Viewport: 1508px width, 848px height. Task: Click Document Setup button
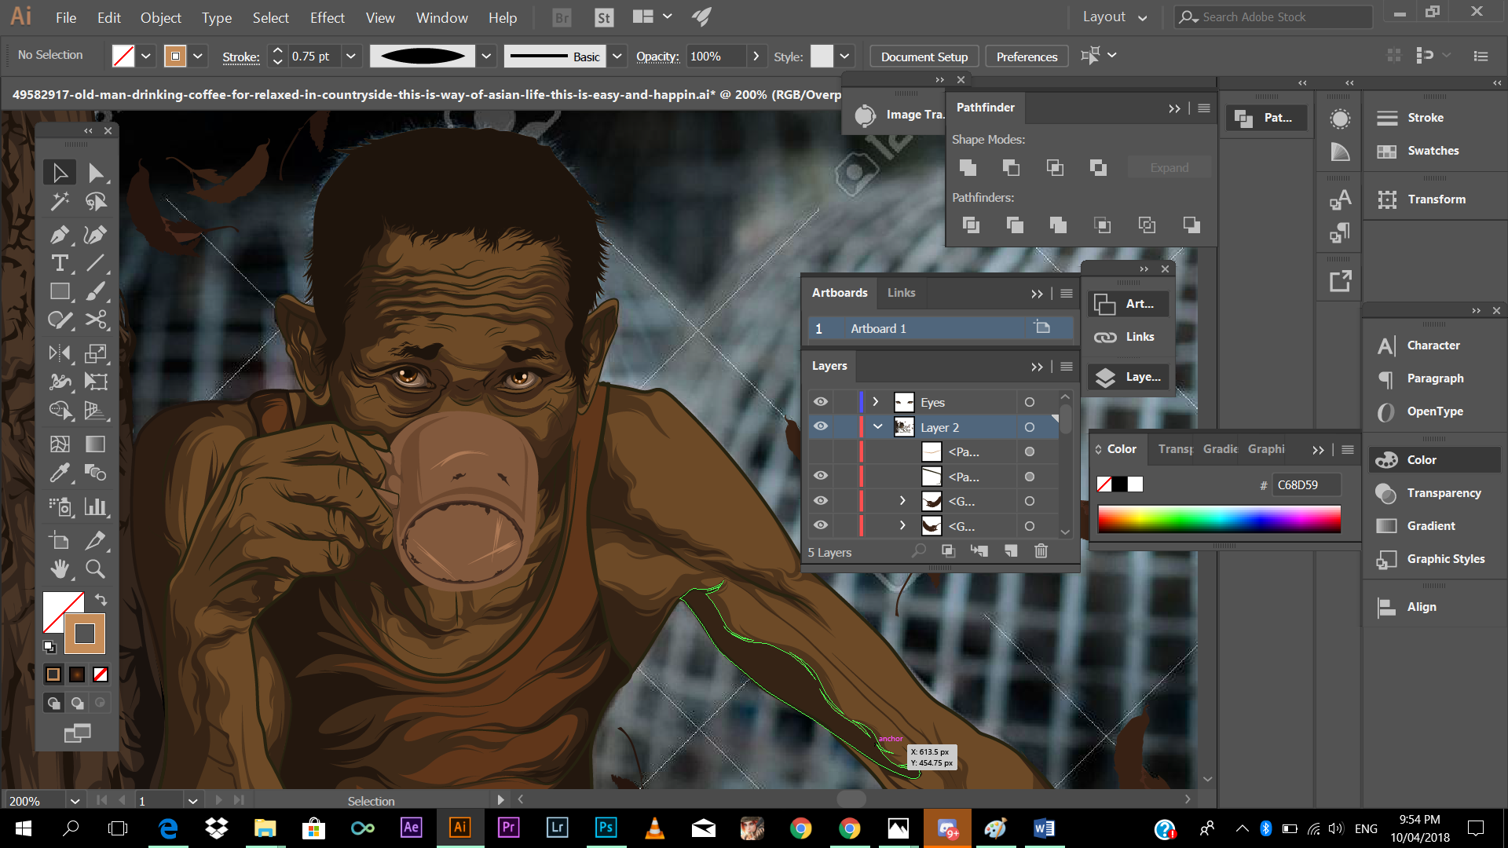click(x=924, y=57)
